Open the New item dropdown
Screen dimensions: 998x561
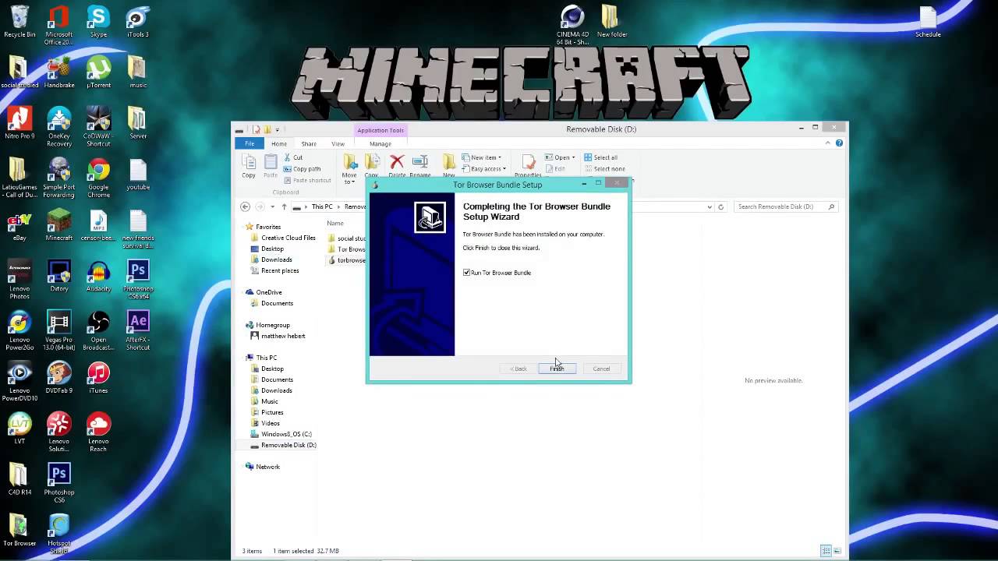pyautogui.click(x=482, y=157)
